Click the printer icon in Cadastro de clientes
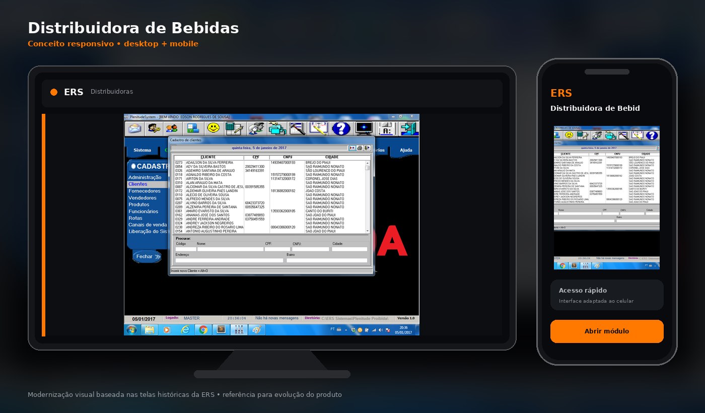Viewport: 705px width, 413px height. (x=360, y=148)
